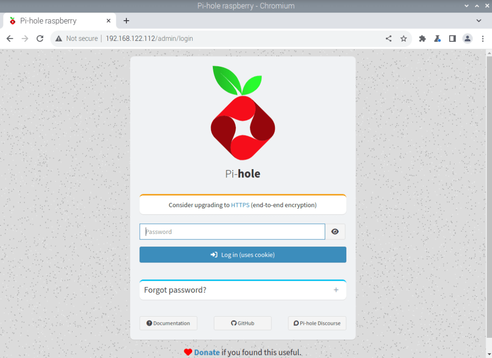
Task: Open the Chrome Labs flask icon
Action: (x=437, y=38)
